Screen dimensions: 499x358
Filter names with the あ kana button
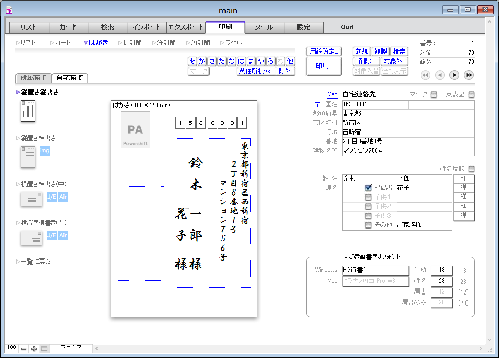[192, 61]
